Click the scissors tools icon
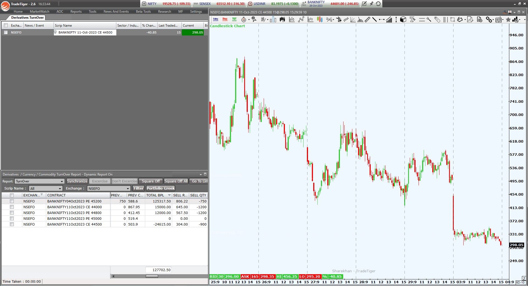Viewport: 528px width, 286px height. 329,20
